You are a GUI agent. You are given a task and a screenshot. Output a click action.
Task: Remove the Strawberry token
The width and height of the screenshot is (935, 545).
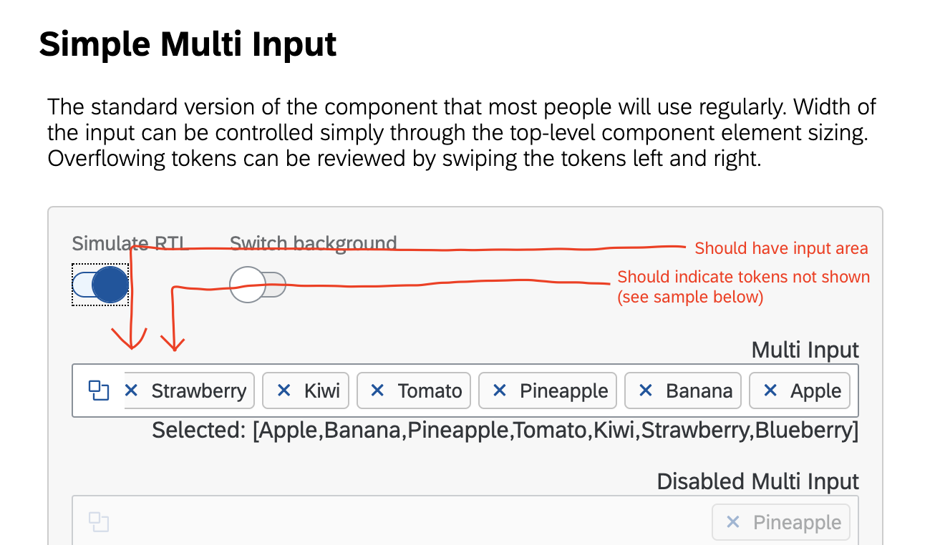click(x=132, y=390)
